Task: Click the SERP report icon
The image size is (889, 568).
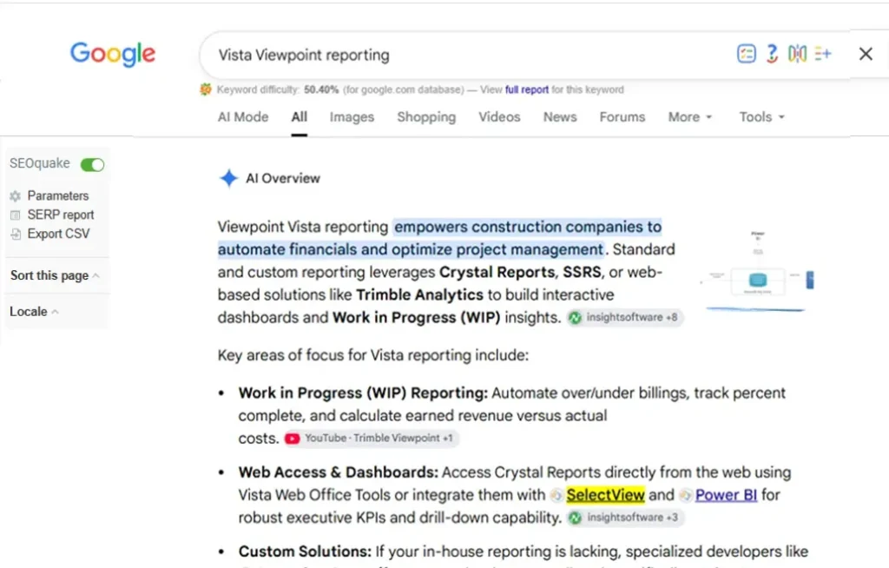Action: (x=16, y=215)
